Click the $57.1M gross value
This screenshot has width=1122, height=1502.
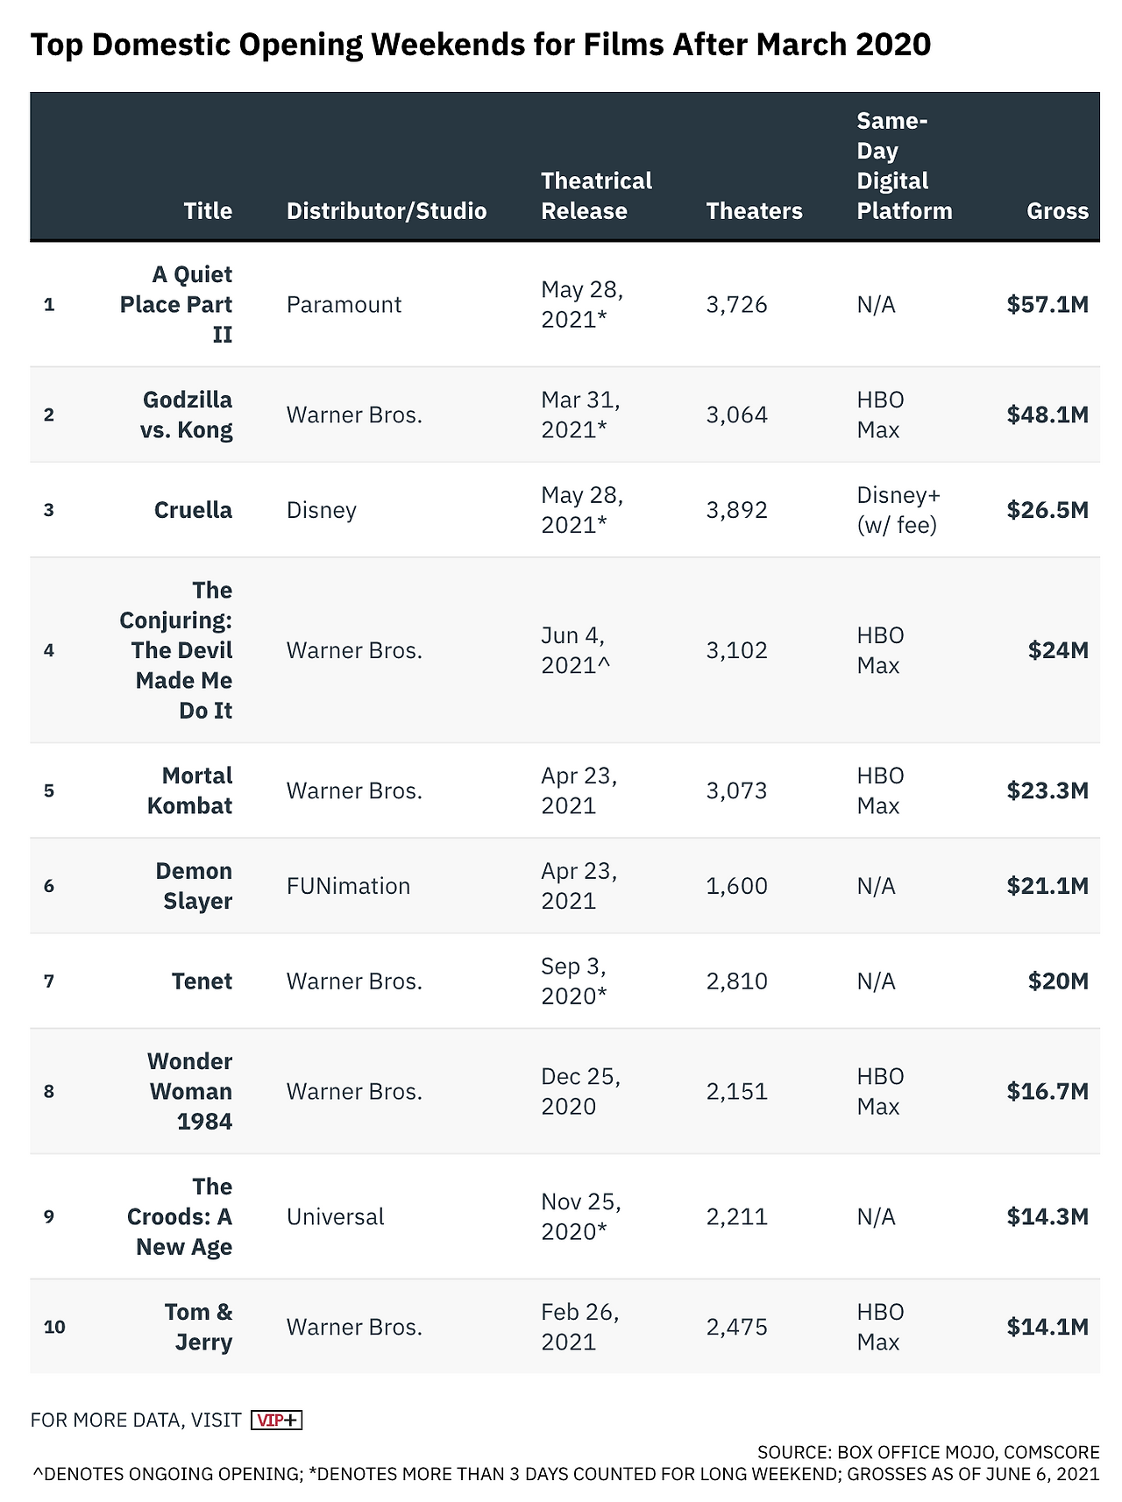[1047, 305]
